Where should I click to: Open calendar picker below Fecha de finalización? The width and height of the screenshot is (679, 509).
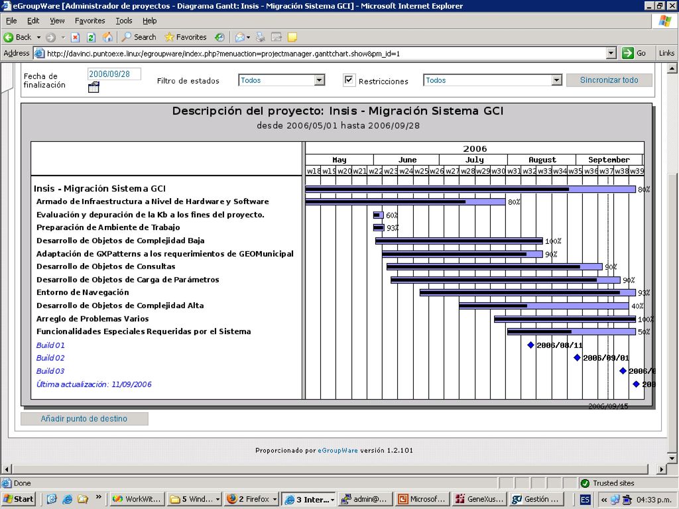click(93, 87)
